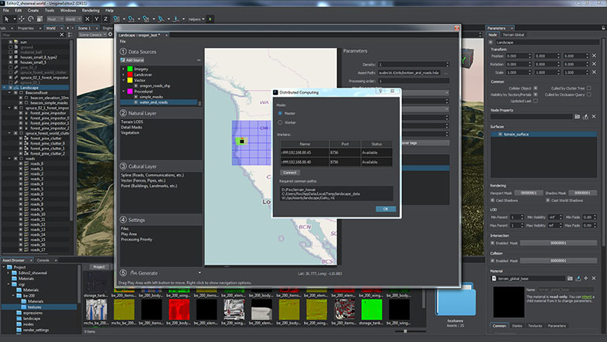Screen dimensions: 607x342
Task: Open the Tools menu
Action: pyautogui.click(x=49, y=11)
